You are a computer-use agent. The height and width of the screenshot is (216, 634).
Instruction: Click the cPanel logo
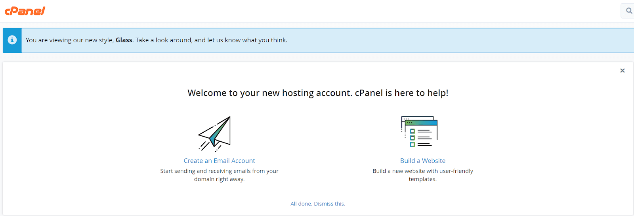click(25, 11)
